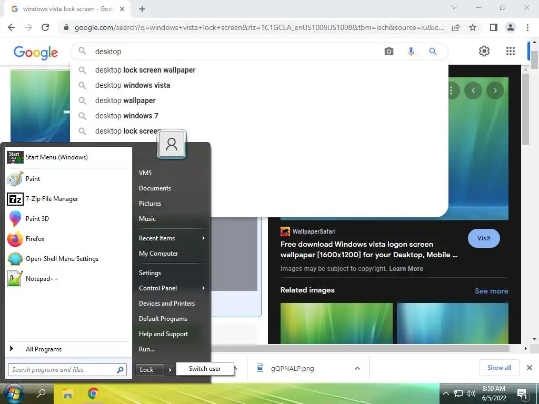Bookmark this page with the star
Viewport: 539px width, 404px height.
pyautogui.click(x=473, y=27)
